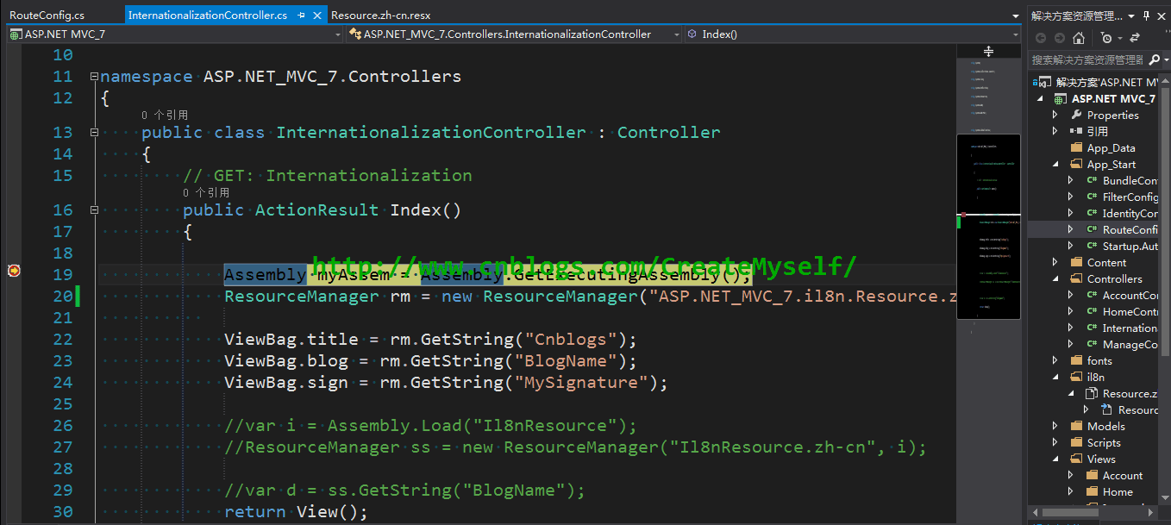Close the InternationalizationController.cs tab
The width and height of the screenshot is (1171, 525).
point(317,16)
